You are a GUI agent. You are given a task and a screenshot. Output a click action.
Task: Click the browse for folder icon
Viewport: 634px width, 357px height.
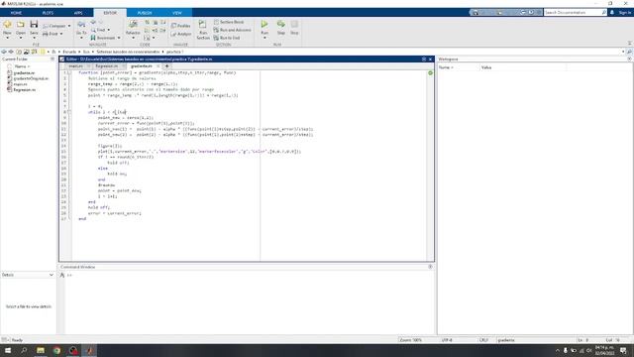(x=27, y=52)
